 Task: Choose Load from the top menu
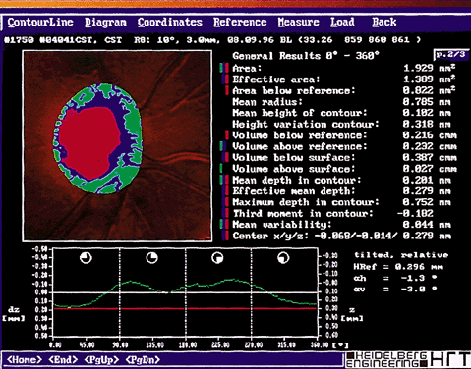pos(342,23)
